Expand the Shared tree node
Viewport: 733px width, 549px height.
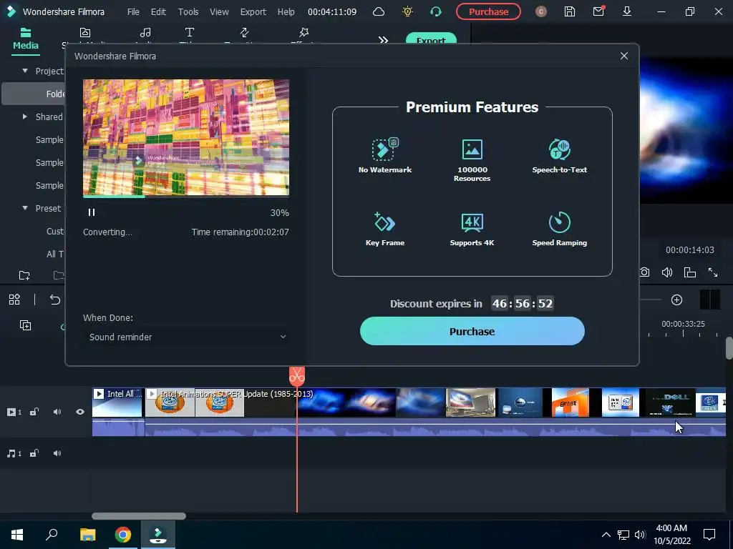coord(25,117)
